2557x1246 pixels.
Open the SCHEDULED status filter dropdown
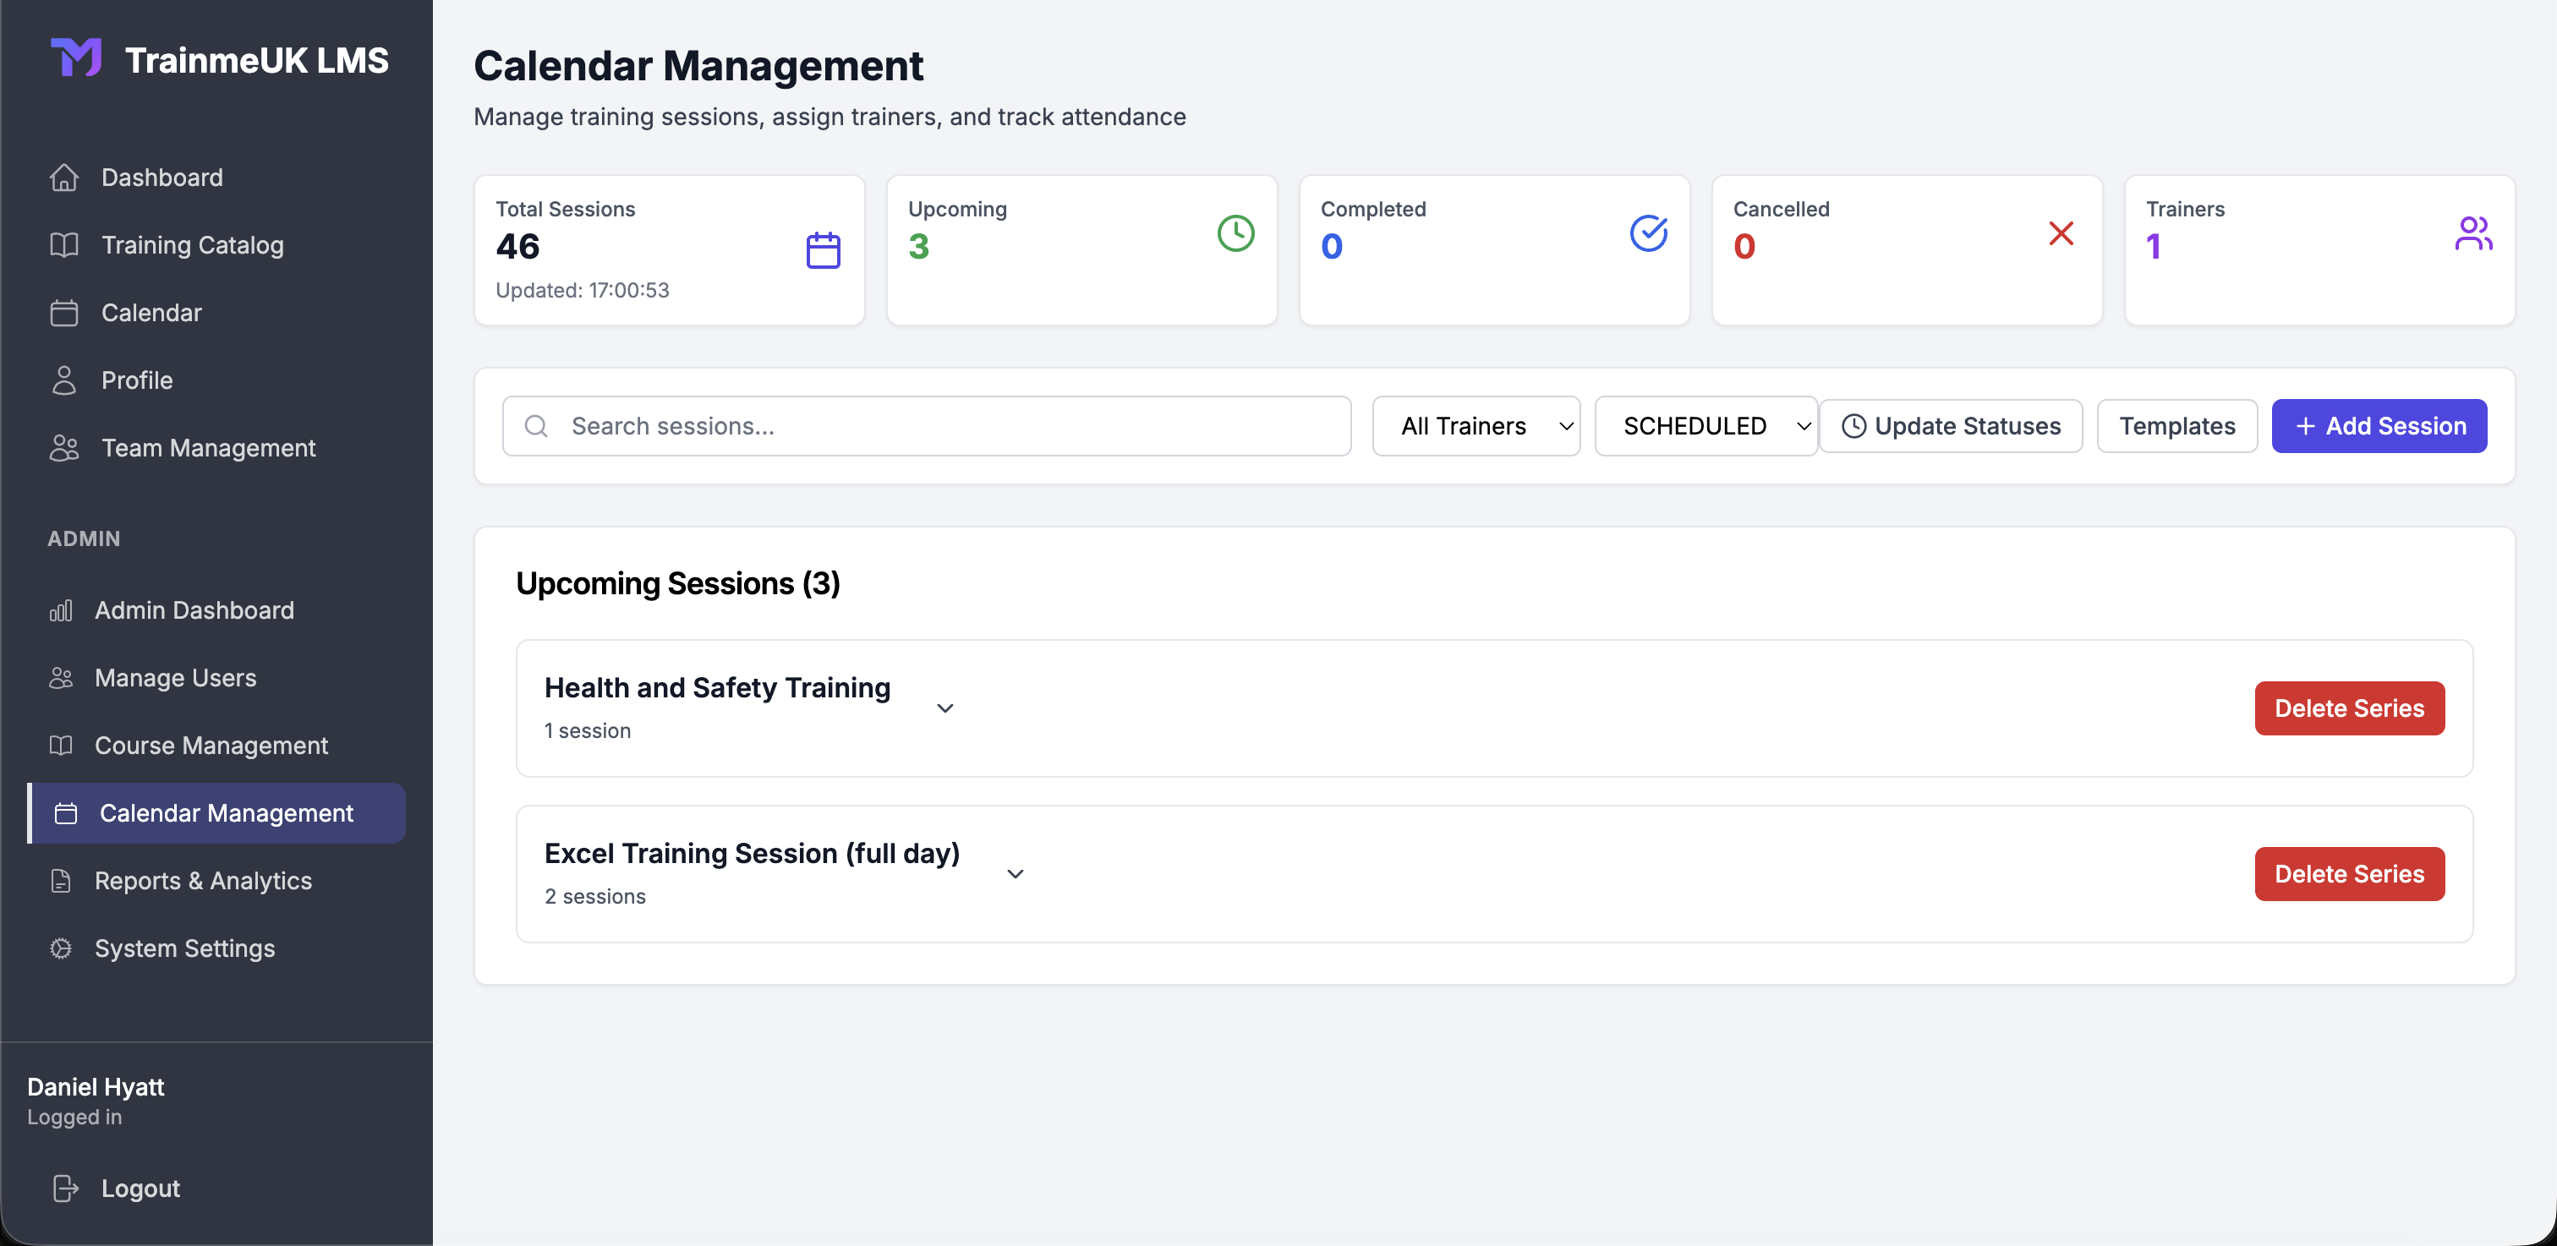(x=1706, y=425)
